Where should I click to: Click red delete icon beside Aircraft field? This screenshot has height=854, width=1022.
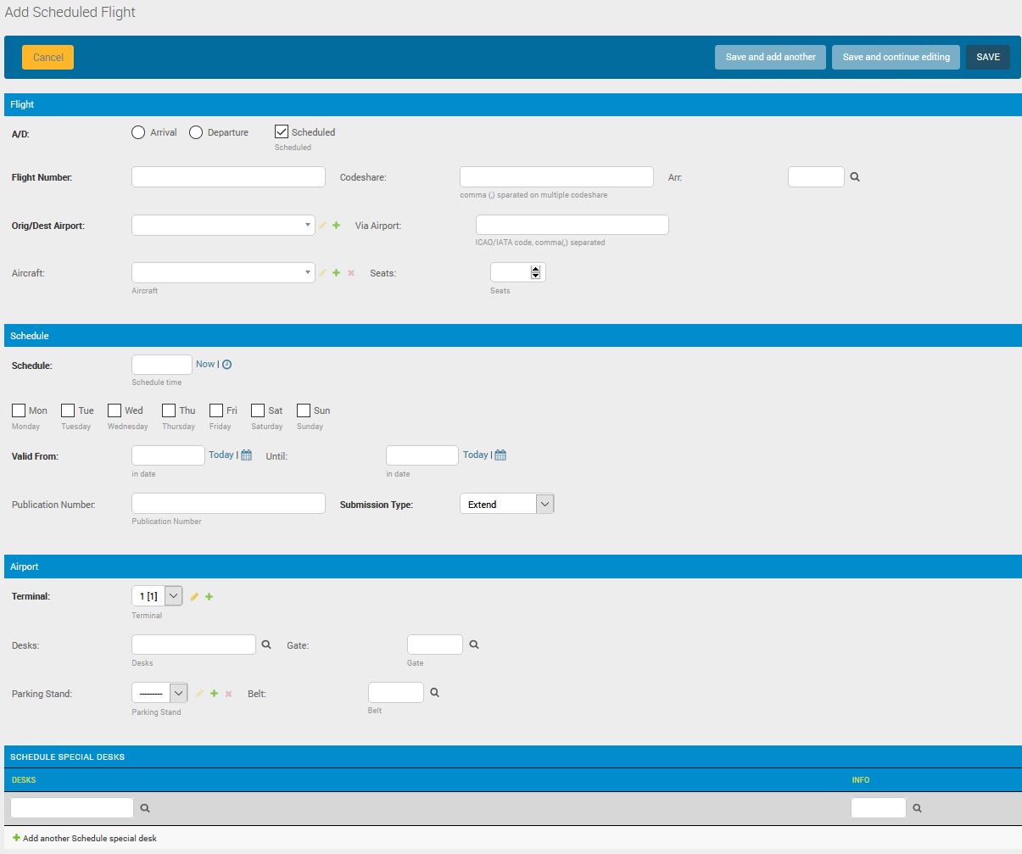click(x=351, y=273)
